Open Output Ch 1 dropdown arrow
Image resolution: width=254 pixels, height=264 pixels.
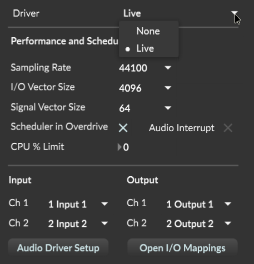[227, 204]
